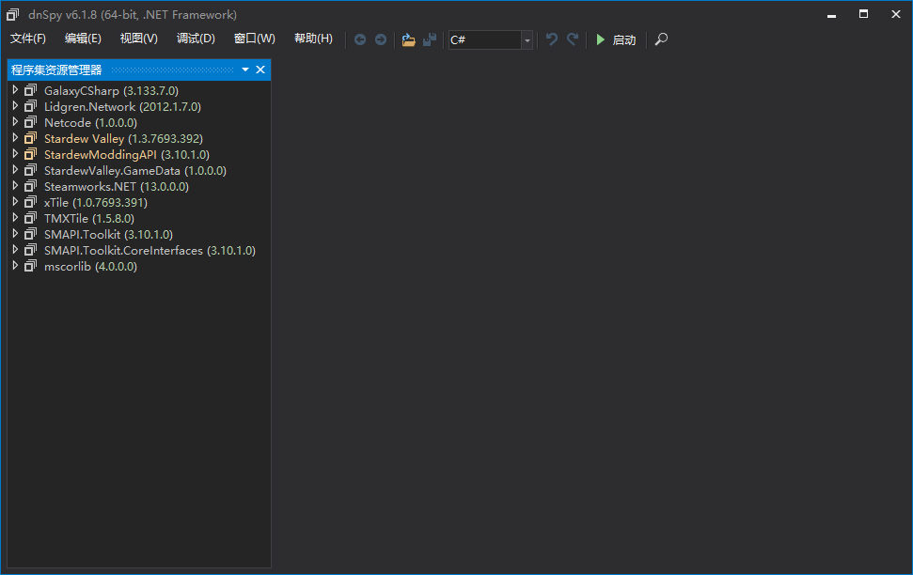Click the Lidgren.Network assembly icon

click(30, 106)
